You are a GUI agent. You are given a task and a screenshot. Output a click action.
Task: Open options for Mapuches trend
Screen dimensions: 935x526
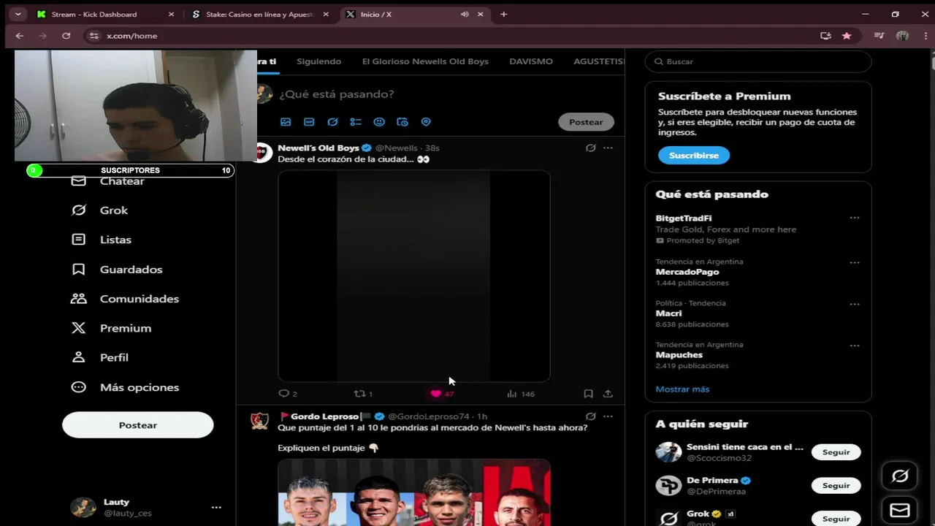(x=855, y=346)
